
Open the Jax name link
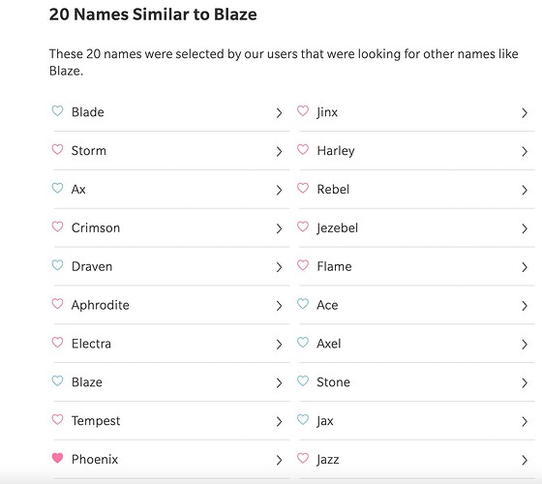(x=325, y=421)
